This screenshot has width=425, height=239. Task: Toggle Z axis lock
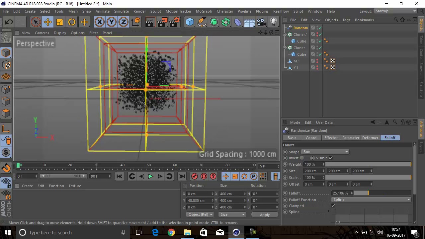pyautogui.click(x=123, y=22)
